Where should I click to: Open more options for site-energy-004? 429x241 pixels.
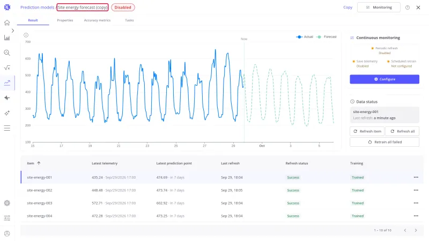point(416,216)
